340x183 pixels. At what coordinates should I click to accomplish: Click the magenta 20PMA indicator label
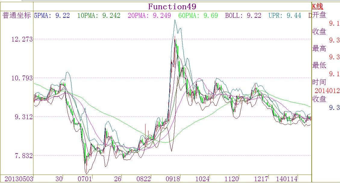(149, 16)
